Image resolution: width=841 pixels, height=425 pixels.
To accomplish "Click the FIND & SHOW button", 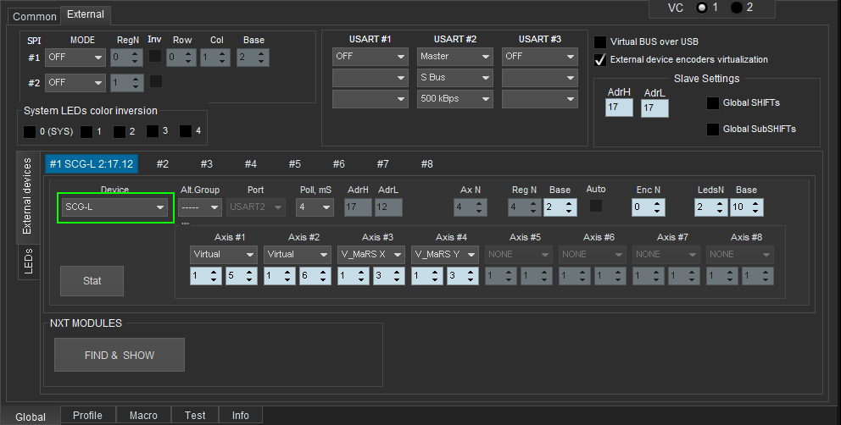I will point(120,356).
